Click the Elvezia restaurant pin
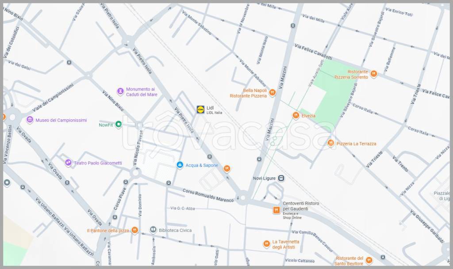 click(296, 116)
